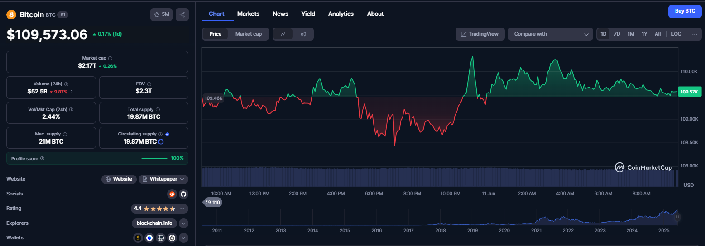The height and width of the screenshot is (246, 705).
Task: Switch chart to Price view
Action: coord(216,34)
